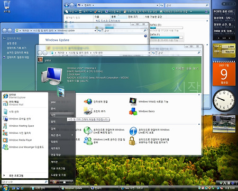Screen dimensions: 238x191
Task: Open Windows Live Messenger download entry
Action: pos(25,147)
